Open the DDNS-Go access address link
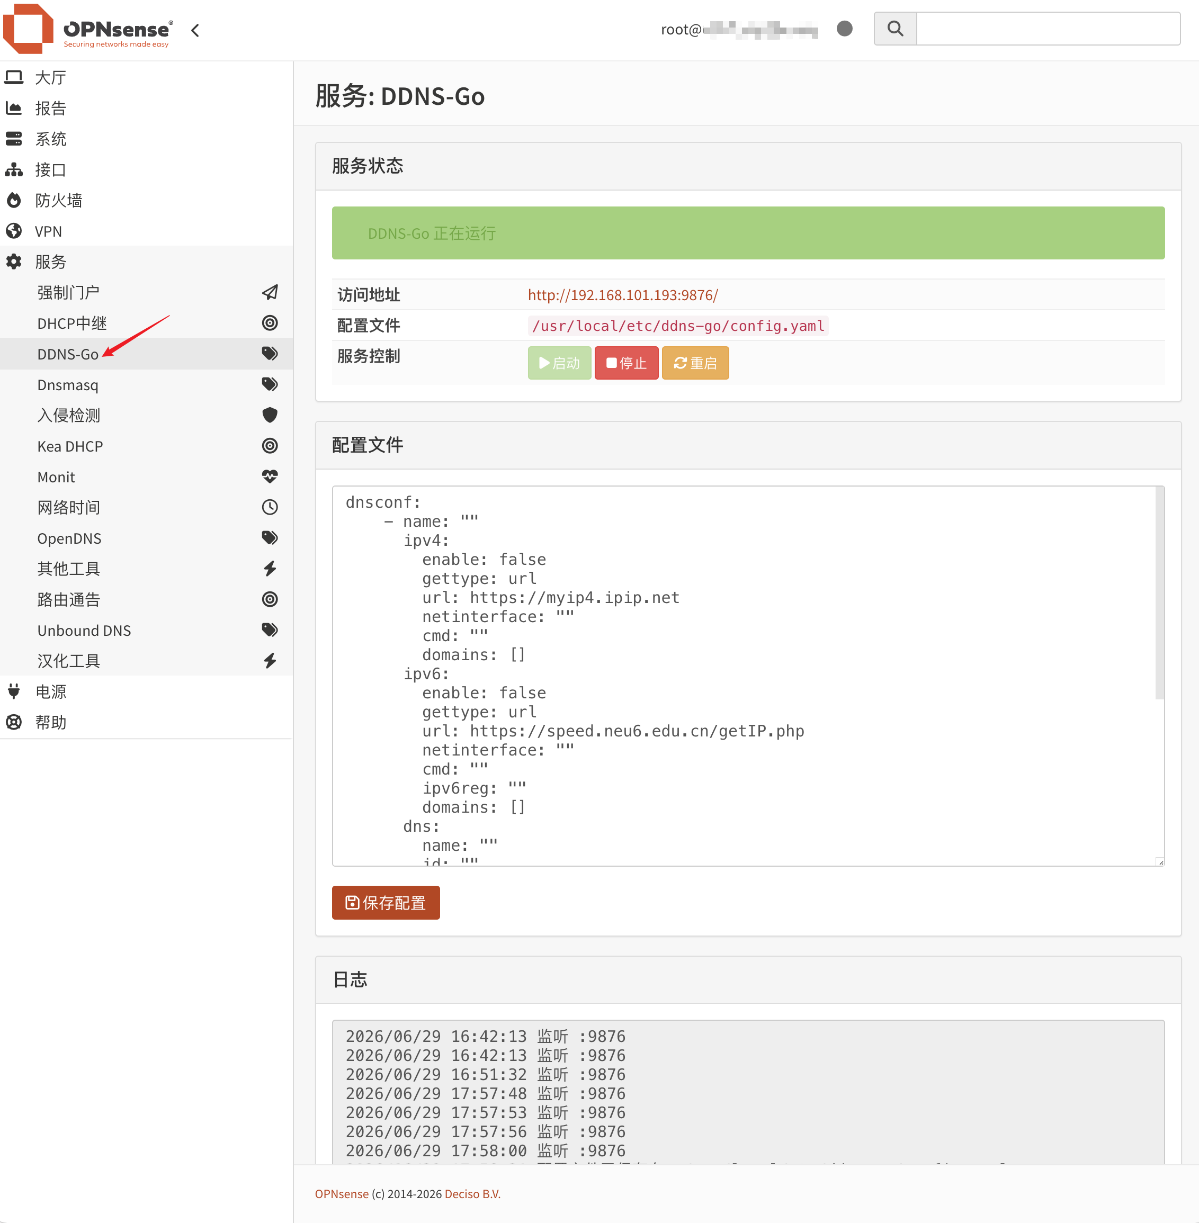The width and height of the screenshot is (1199, 1223). click(x=623, y=295)
